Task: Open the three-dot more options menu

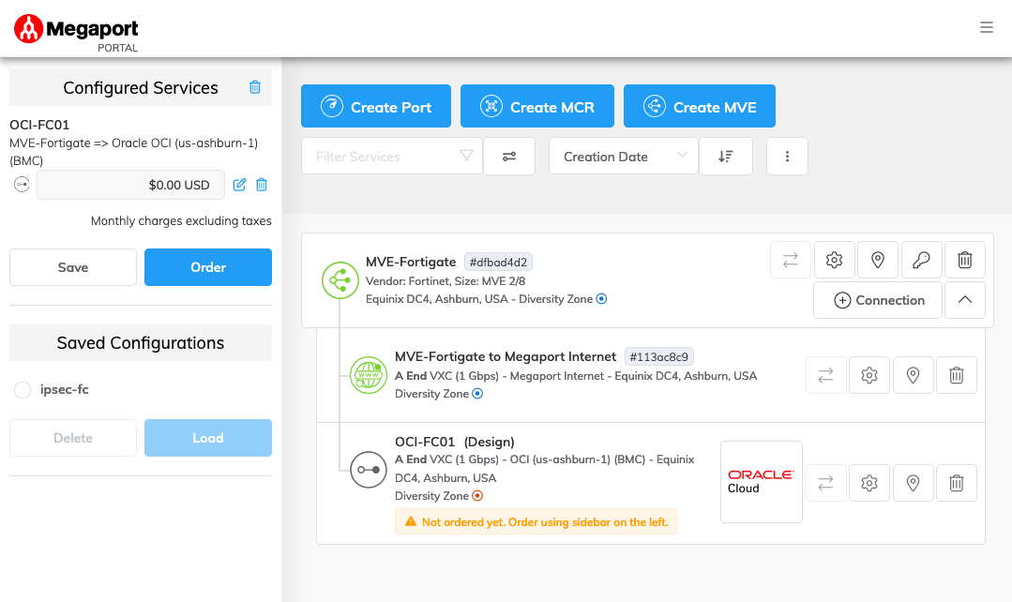Action: (x=787, y=157)
